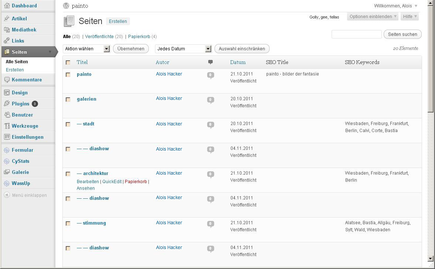Image resolution: width=435 pixels, height=269 pixels.
Task: Click the Übernehmen button
Action: point(131,48)
